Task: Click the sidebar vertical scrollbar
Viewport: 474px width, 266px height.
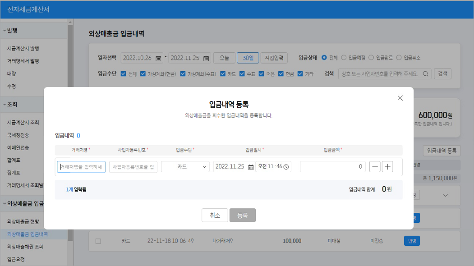Action: pos(70,133)
